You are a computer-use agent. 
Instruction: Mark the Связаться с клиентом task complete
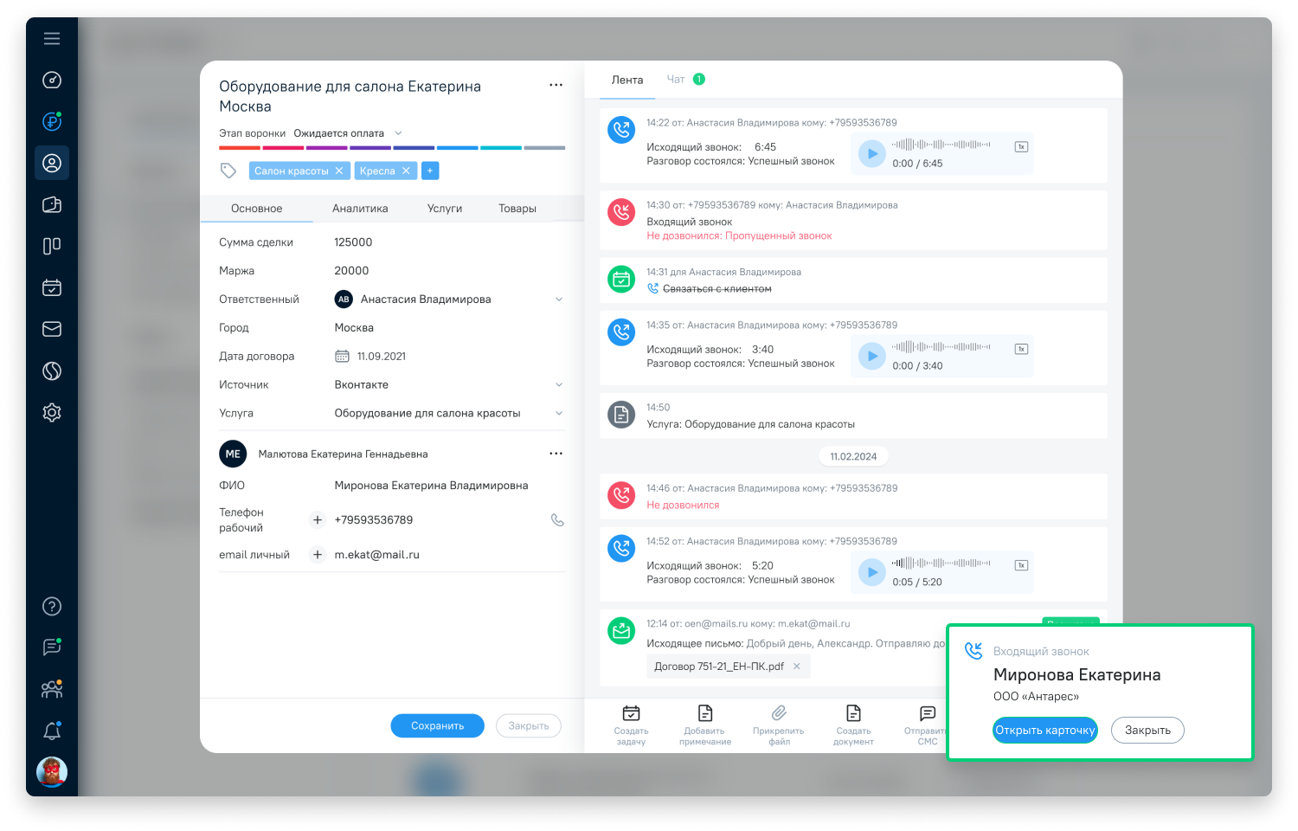(x=621, y=279)
